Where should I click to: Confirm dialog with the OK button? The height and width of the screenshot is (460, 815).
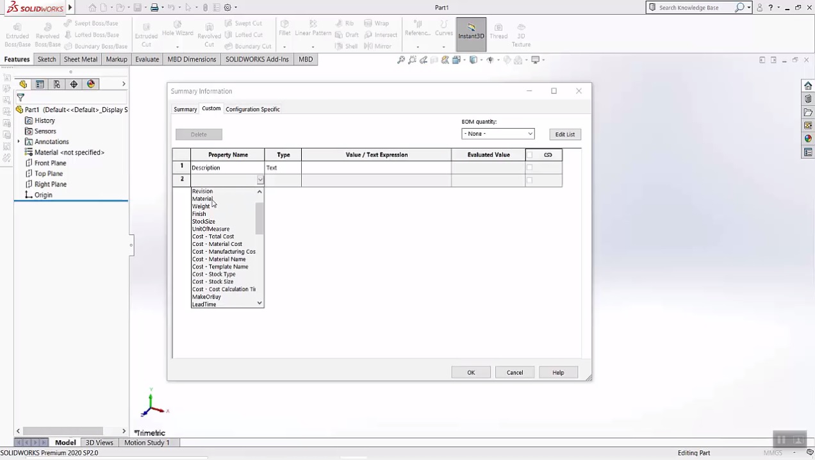[x=471, y=372]
